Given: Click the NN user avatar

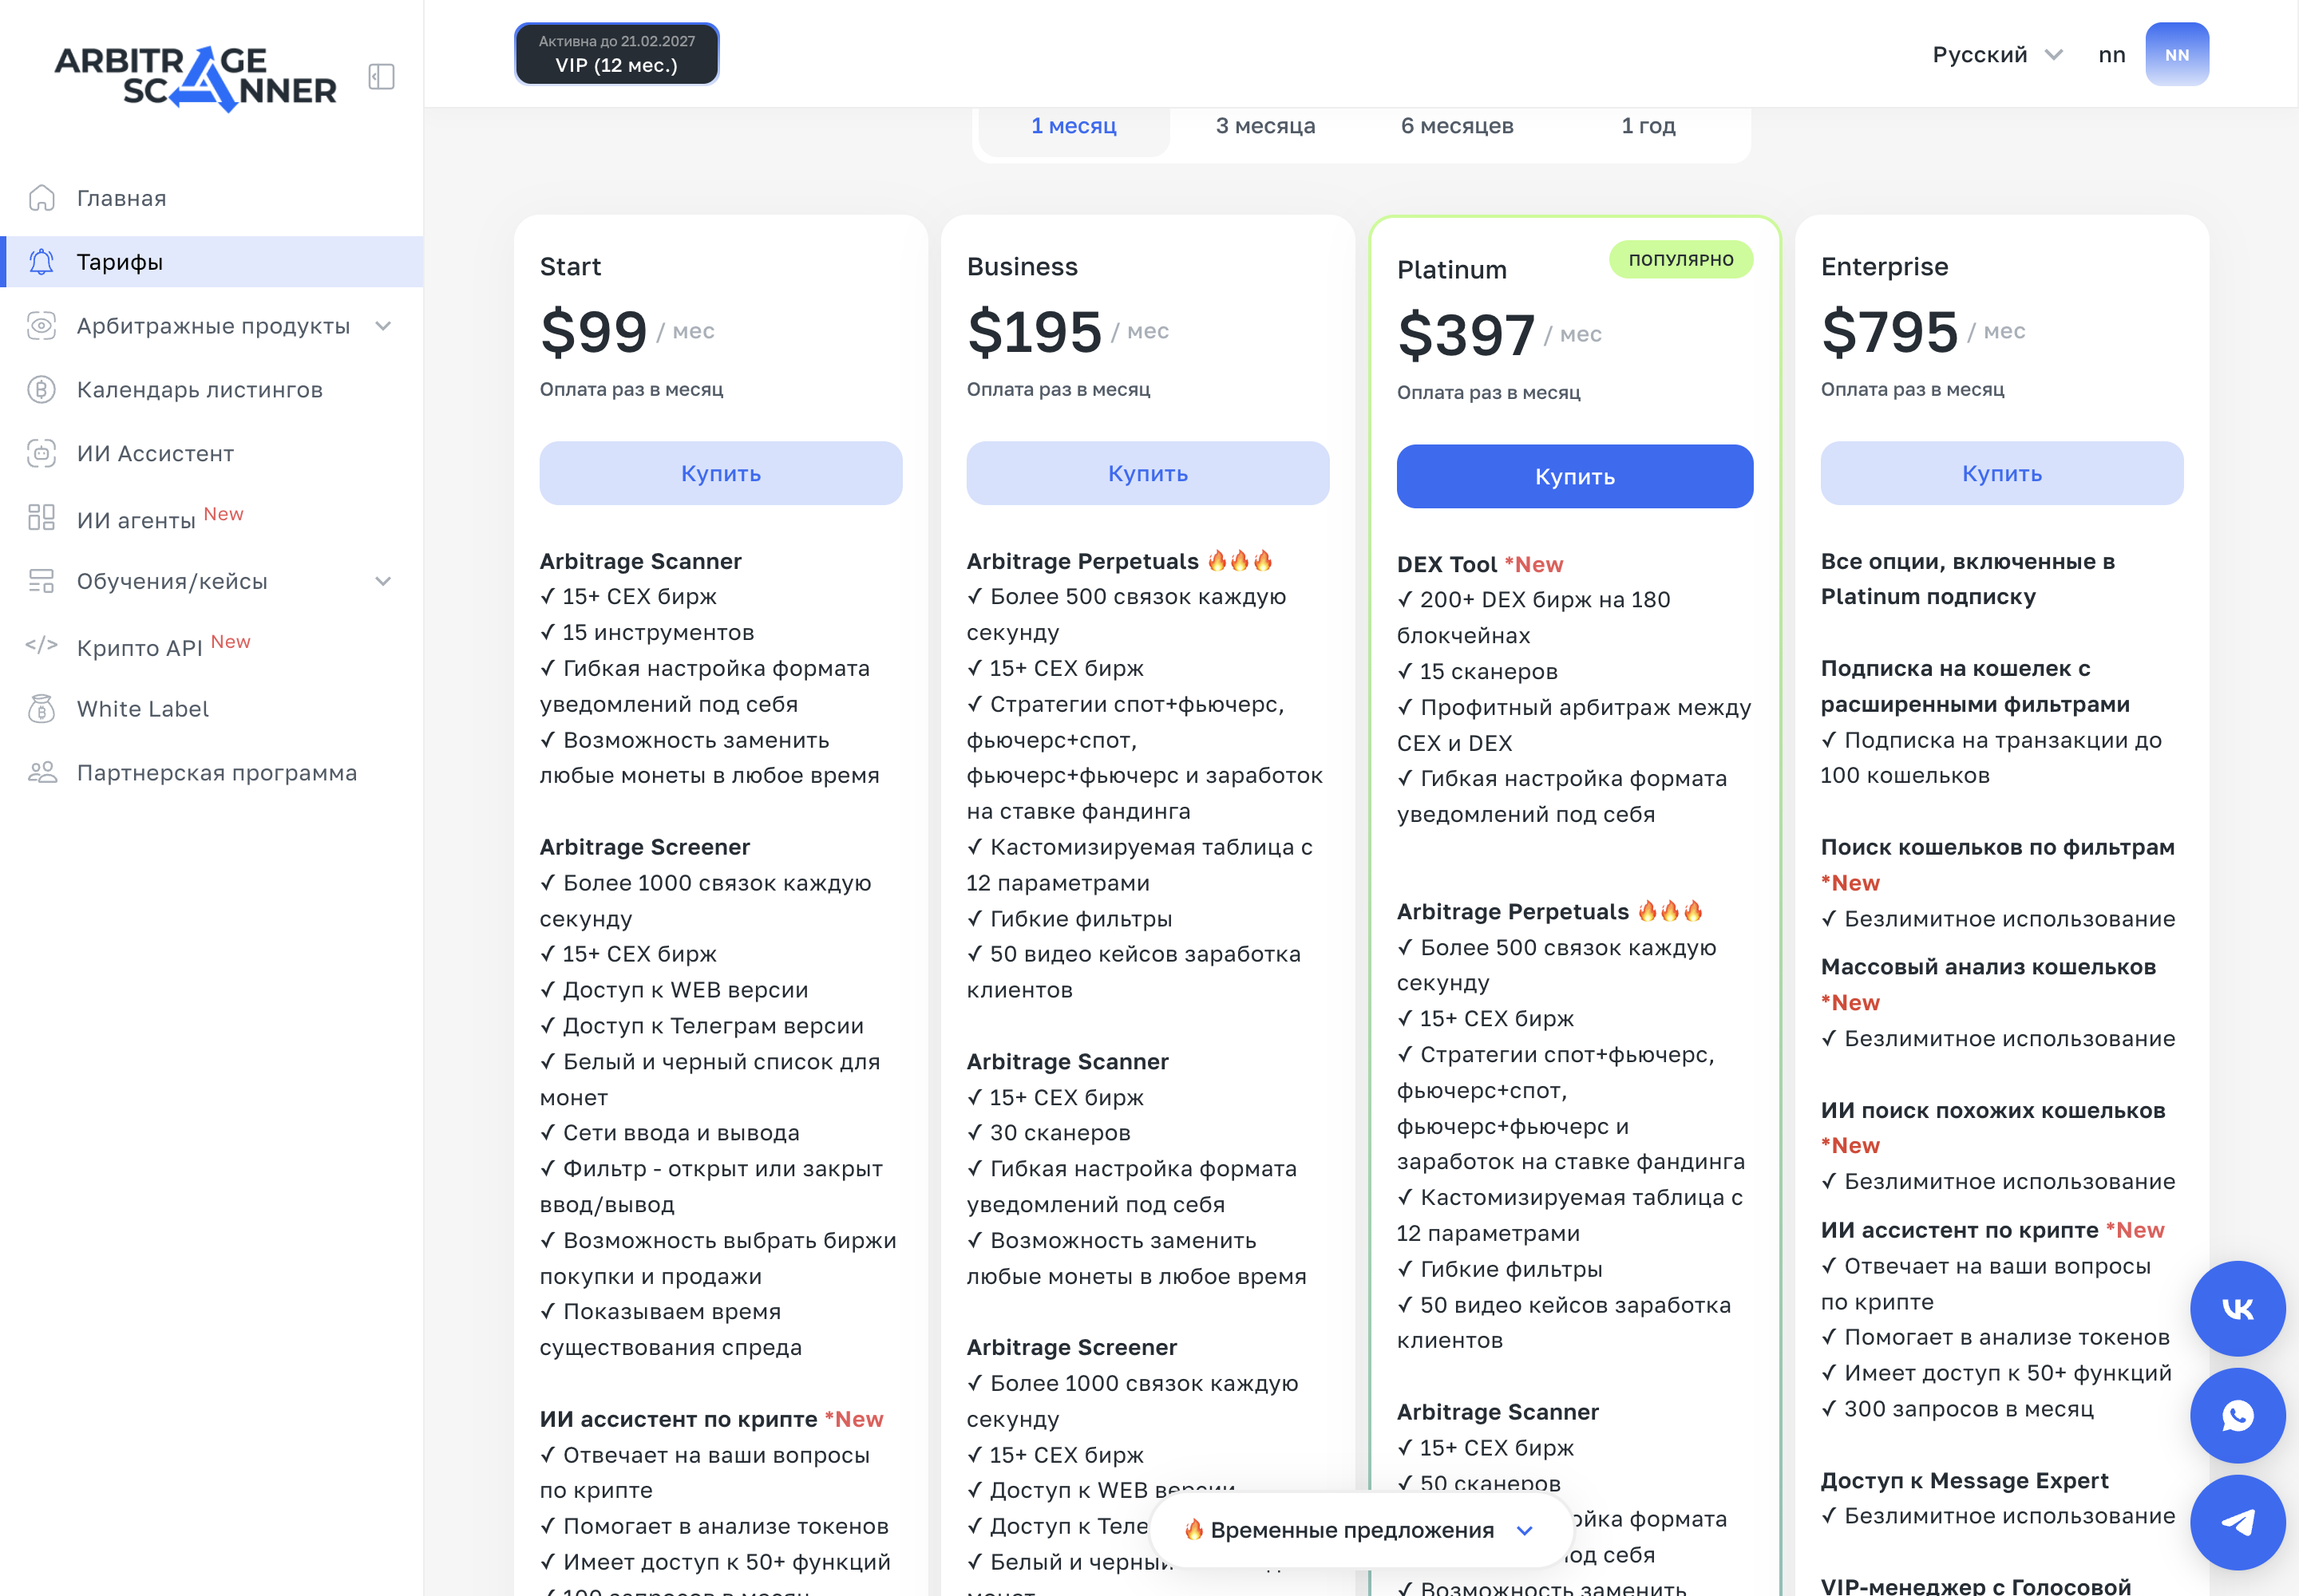Looking at the screenshot, I should pos(2177,54).
